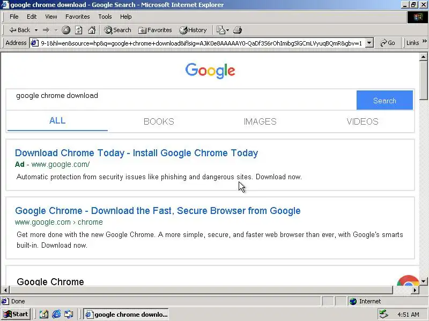This screenshot has height=321, width=429.
Task: Click the google chrome download search field
Action: 181,100
